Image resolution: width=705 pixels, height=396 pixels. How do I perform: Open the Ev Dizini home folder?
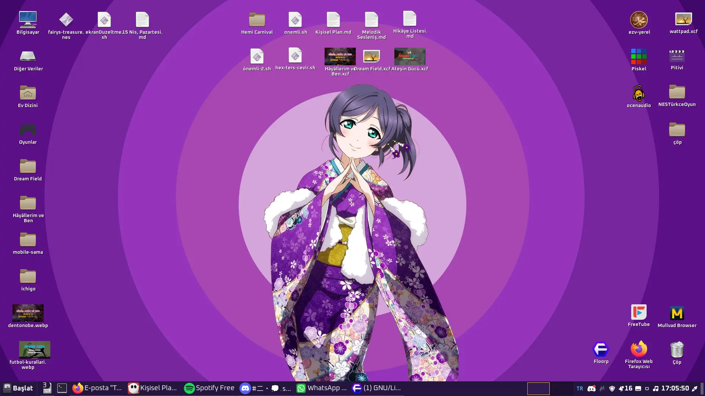pyautogui.click(x=28, y=93)
